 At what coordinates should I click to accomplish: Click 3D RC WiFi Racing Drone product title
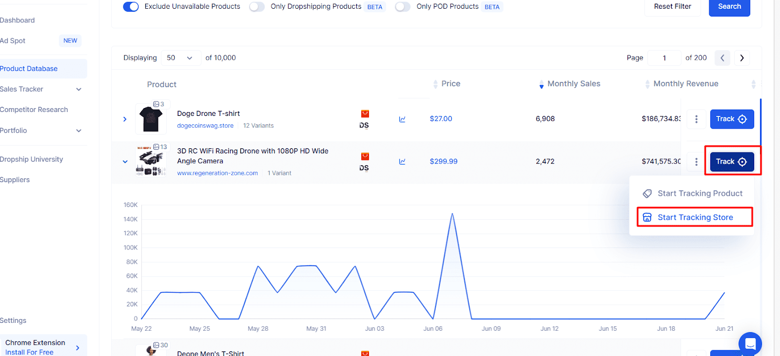(x=253, y=156)
